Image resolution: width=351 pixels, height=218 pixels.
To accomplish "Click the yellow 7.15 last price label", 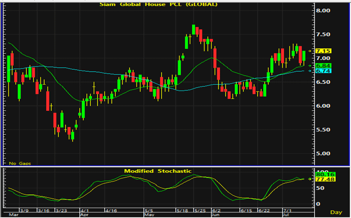I will pyautogui.click(x=323, y=51).
